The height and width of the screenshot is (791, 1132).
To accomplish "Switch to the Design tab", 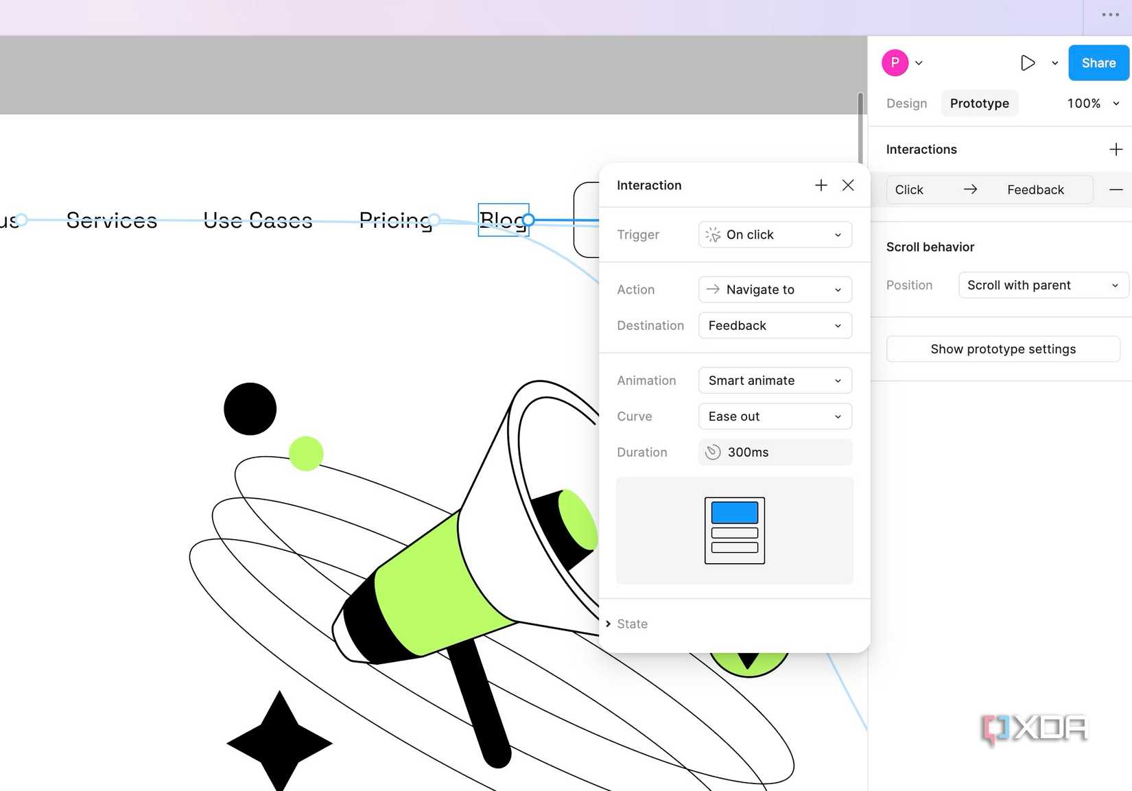I will [906, 103].
